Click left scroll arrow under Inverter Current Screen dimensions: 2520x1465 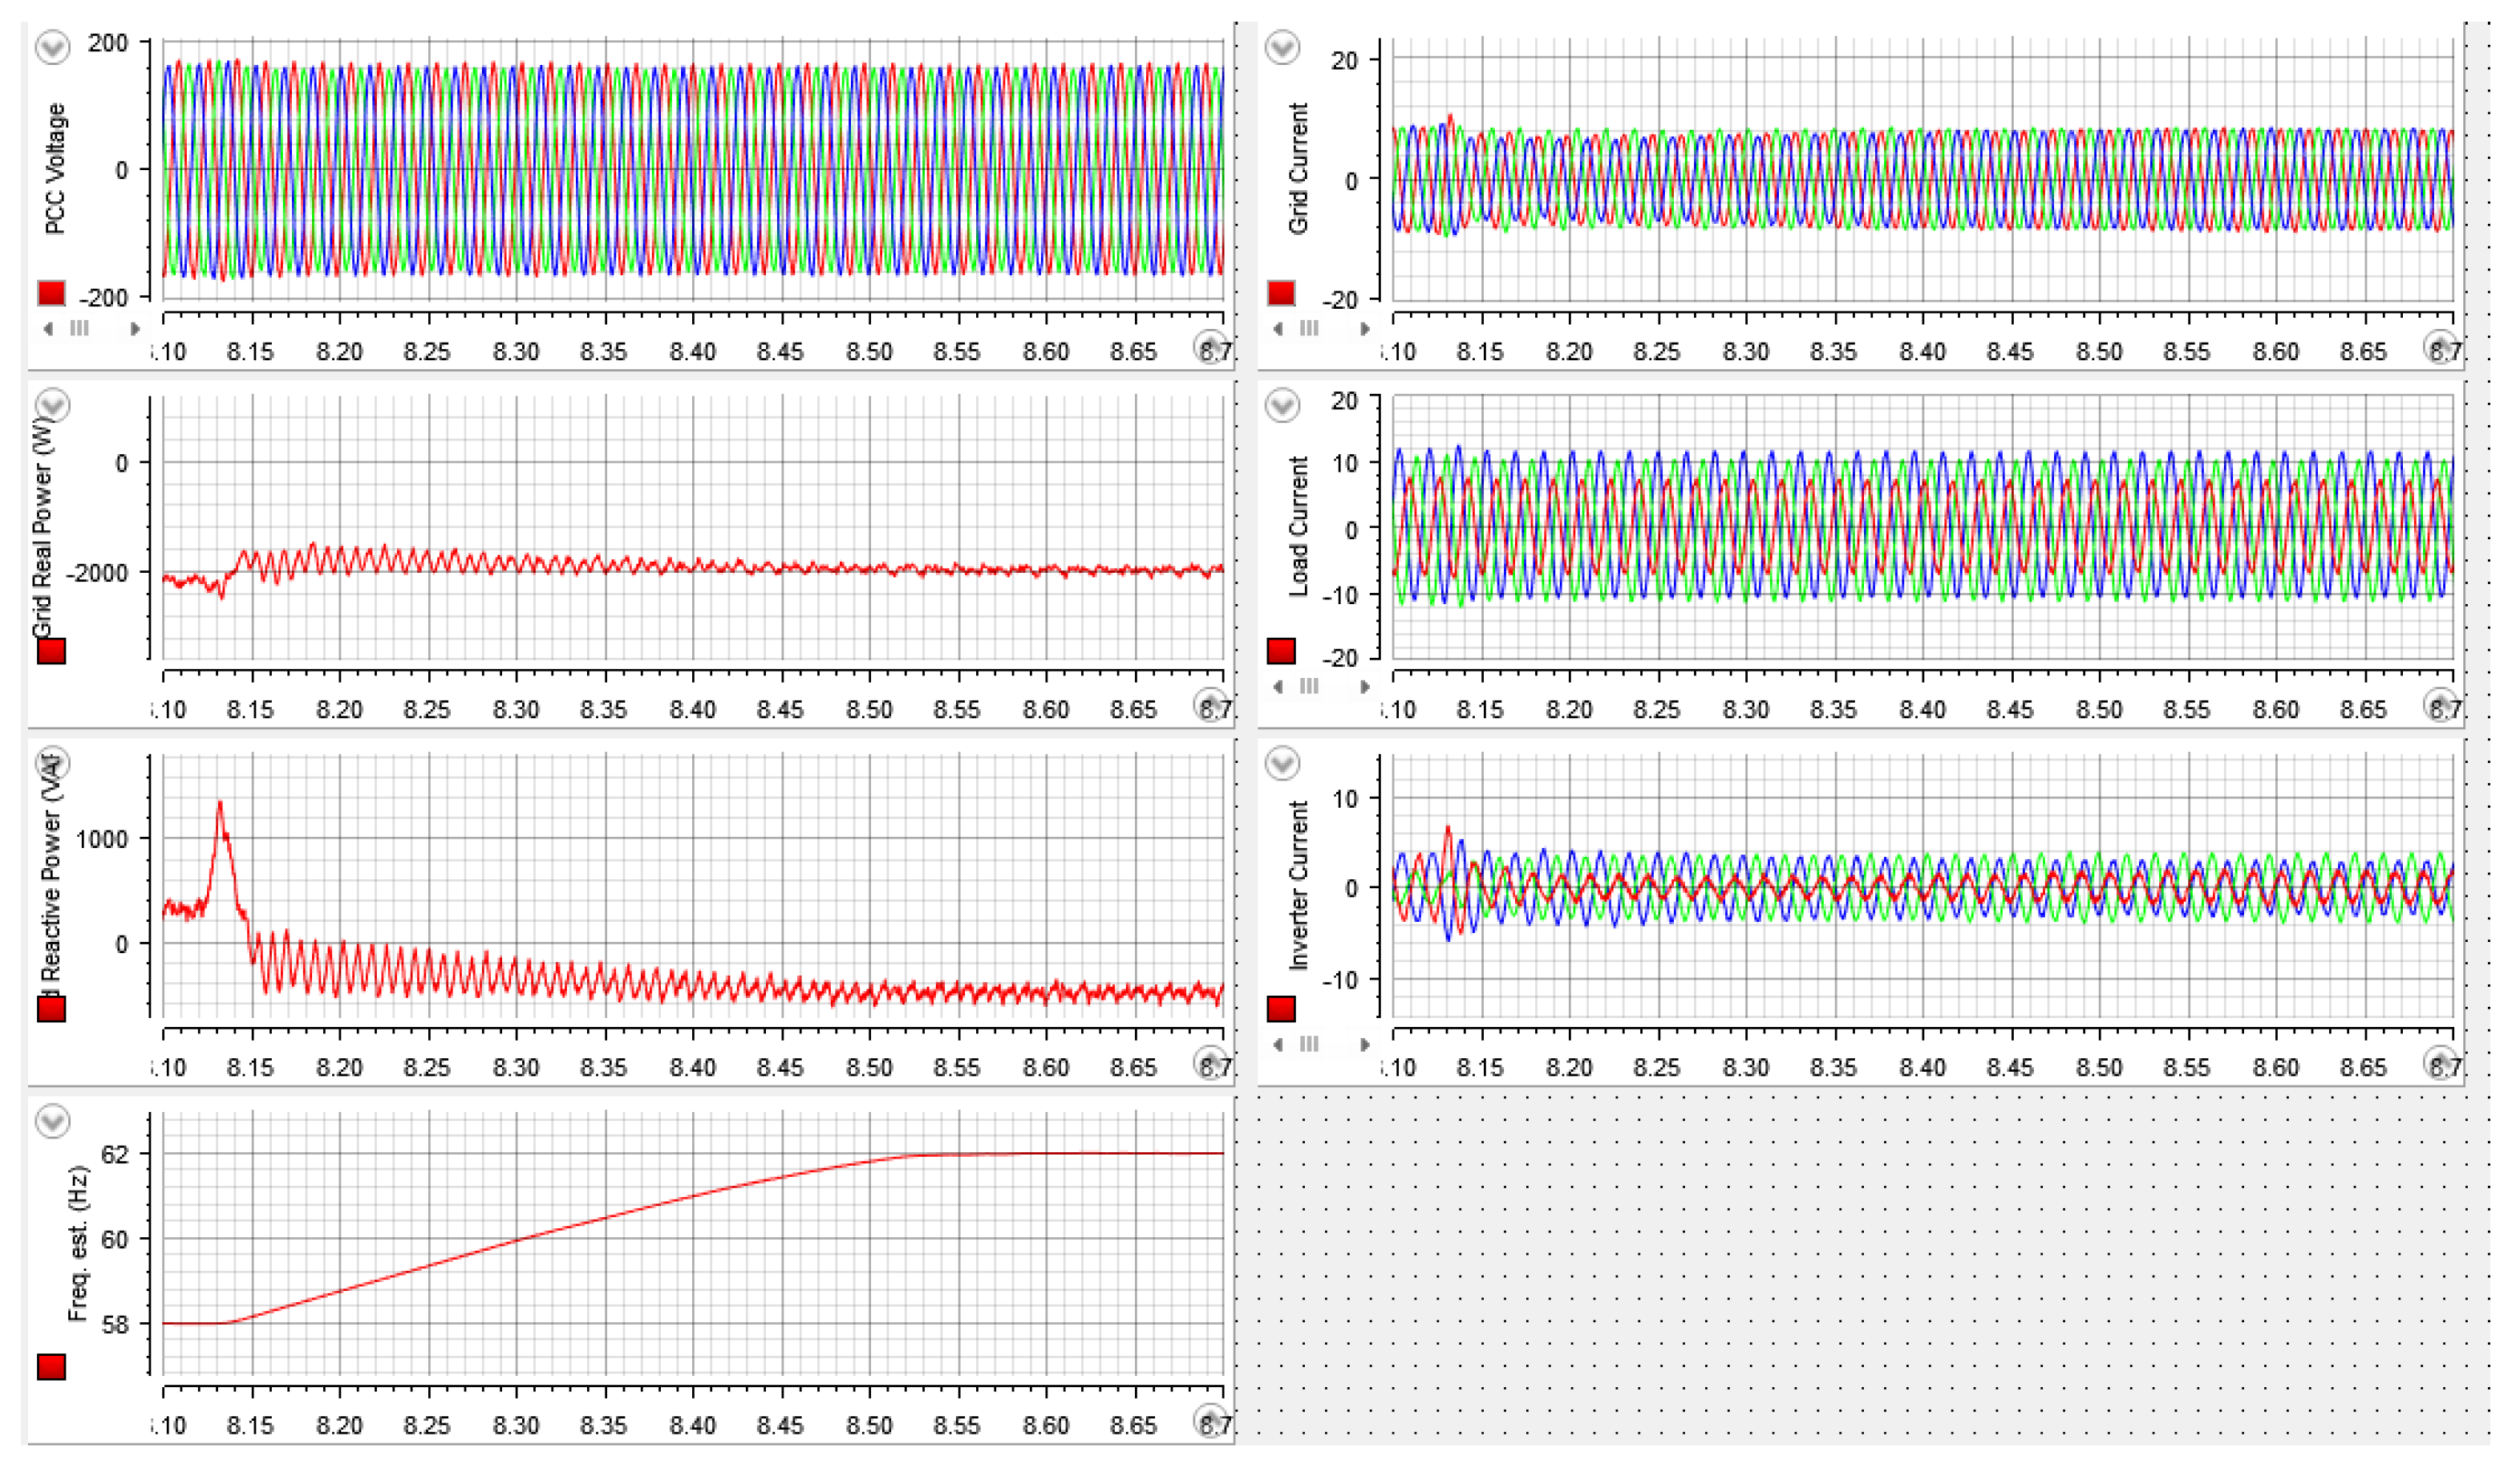click(1278, 1044)
